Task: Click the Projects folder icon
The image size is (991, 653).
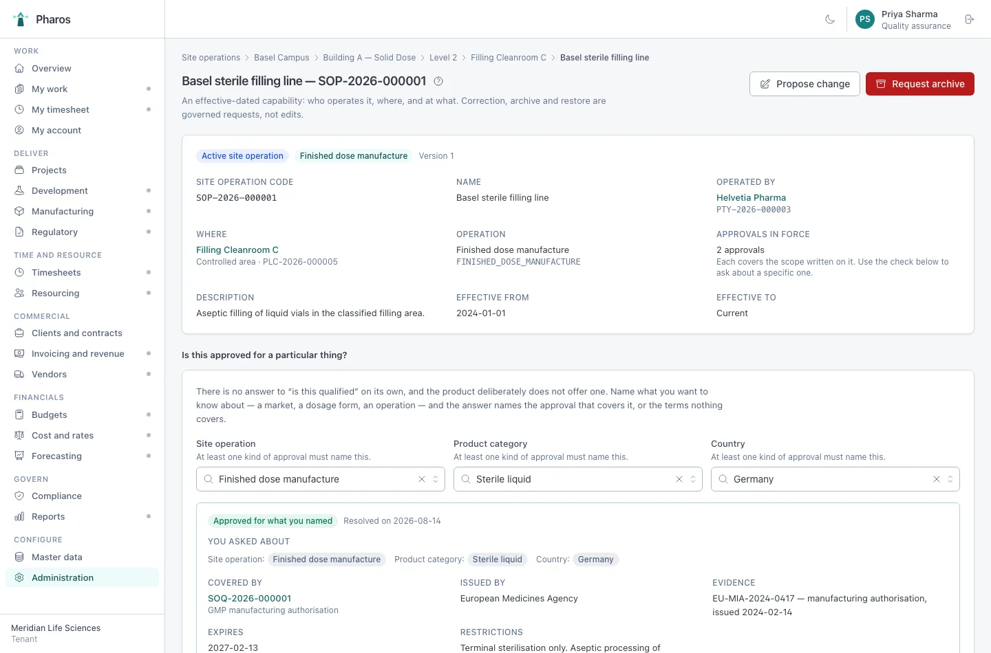Action: [19, 170]
